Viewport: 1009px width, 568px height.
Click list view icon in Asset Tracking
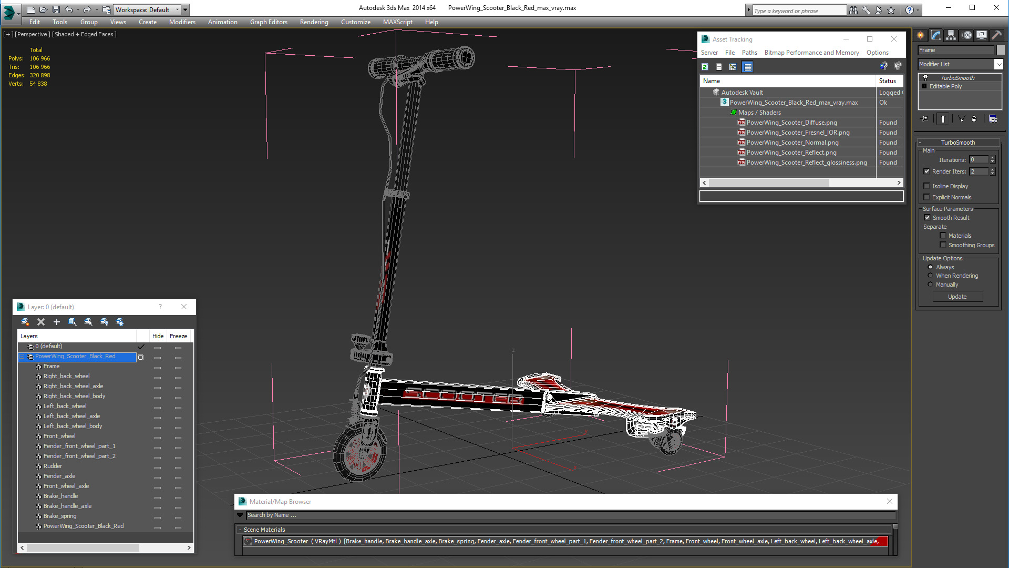point(719,67)
